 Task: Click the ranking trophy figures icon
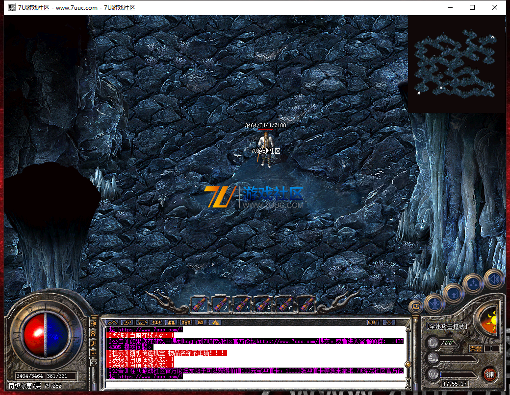pyautogui.click(x=186, y=322)
